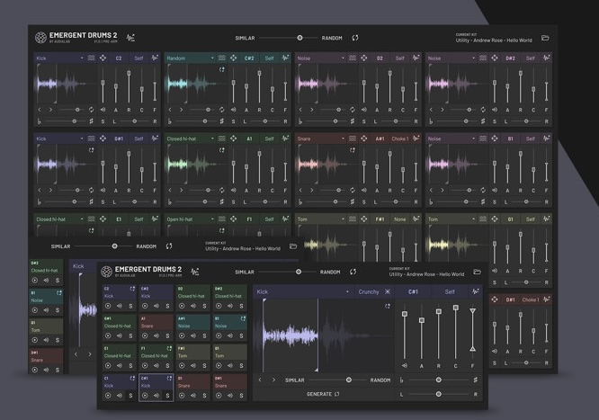
Task: Click the Self choke button in front detail panel
Action: coord(450,291)
